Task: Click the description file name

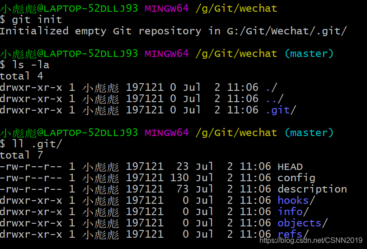Action: pyautogui.click(x=312, y=189)
